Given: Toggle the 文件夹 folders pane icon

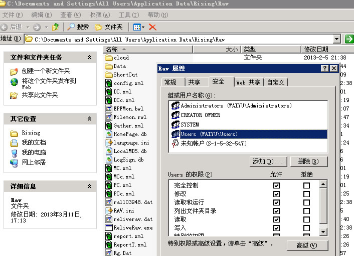Looking at the screenshot, I should [x=98, y=27].
